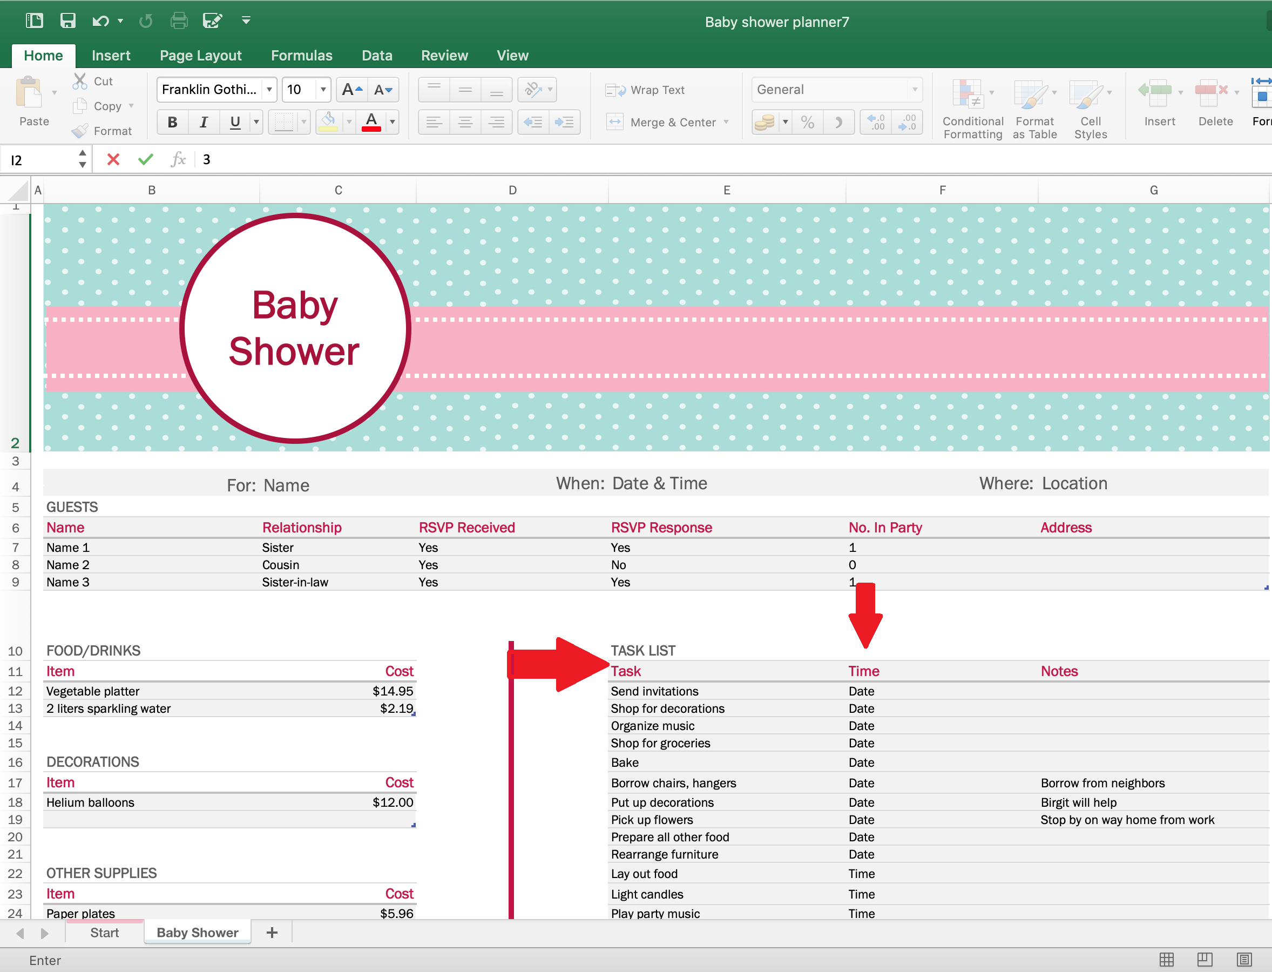Open the font size dropdown

[x=322, y=89]
